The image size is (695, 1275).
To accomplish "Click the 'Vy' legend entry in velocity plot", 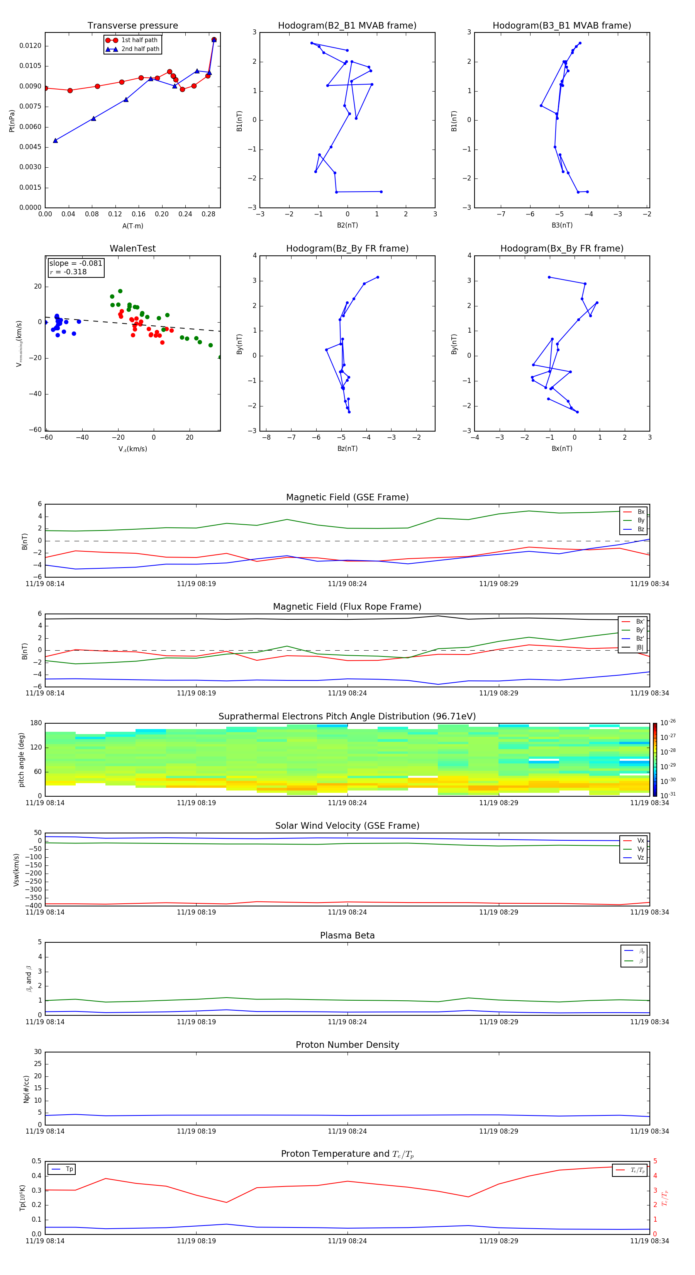I will pyautogui.click(x=634, y=849).
